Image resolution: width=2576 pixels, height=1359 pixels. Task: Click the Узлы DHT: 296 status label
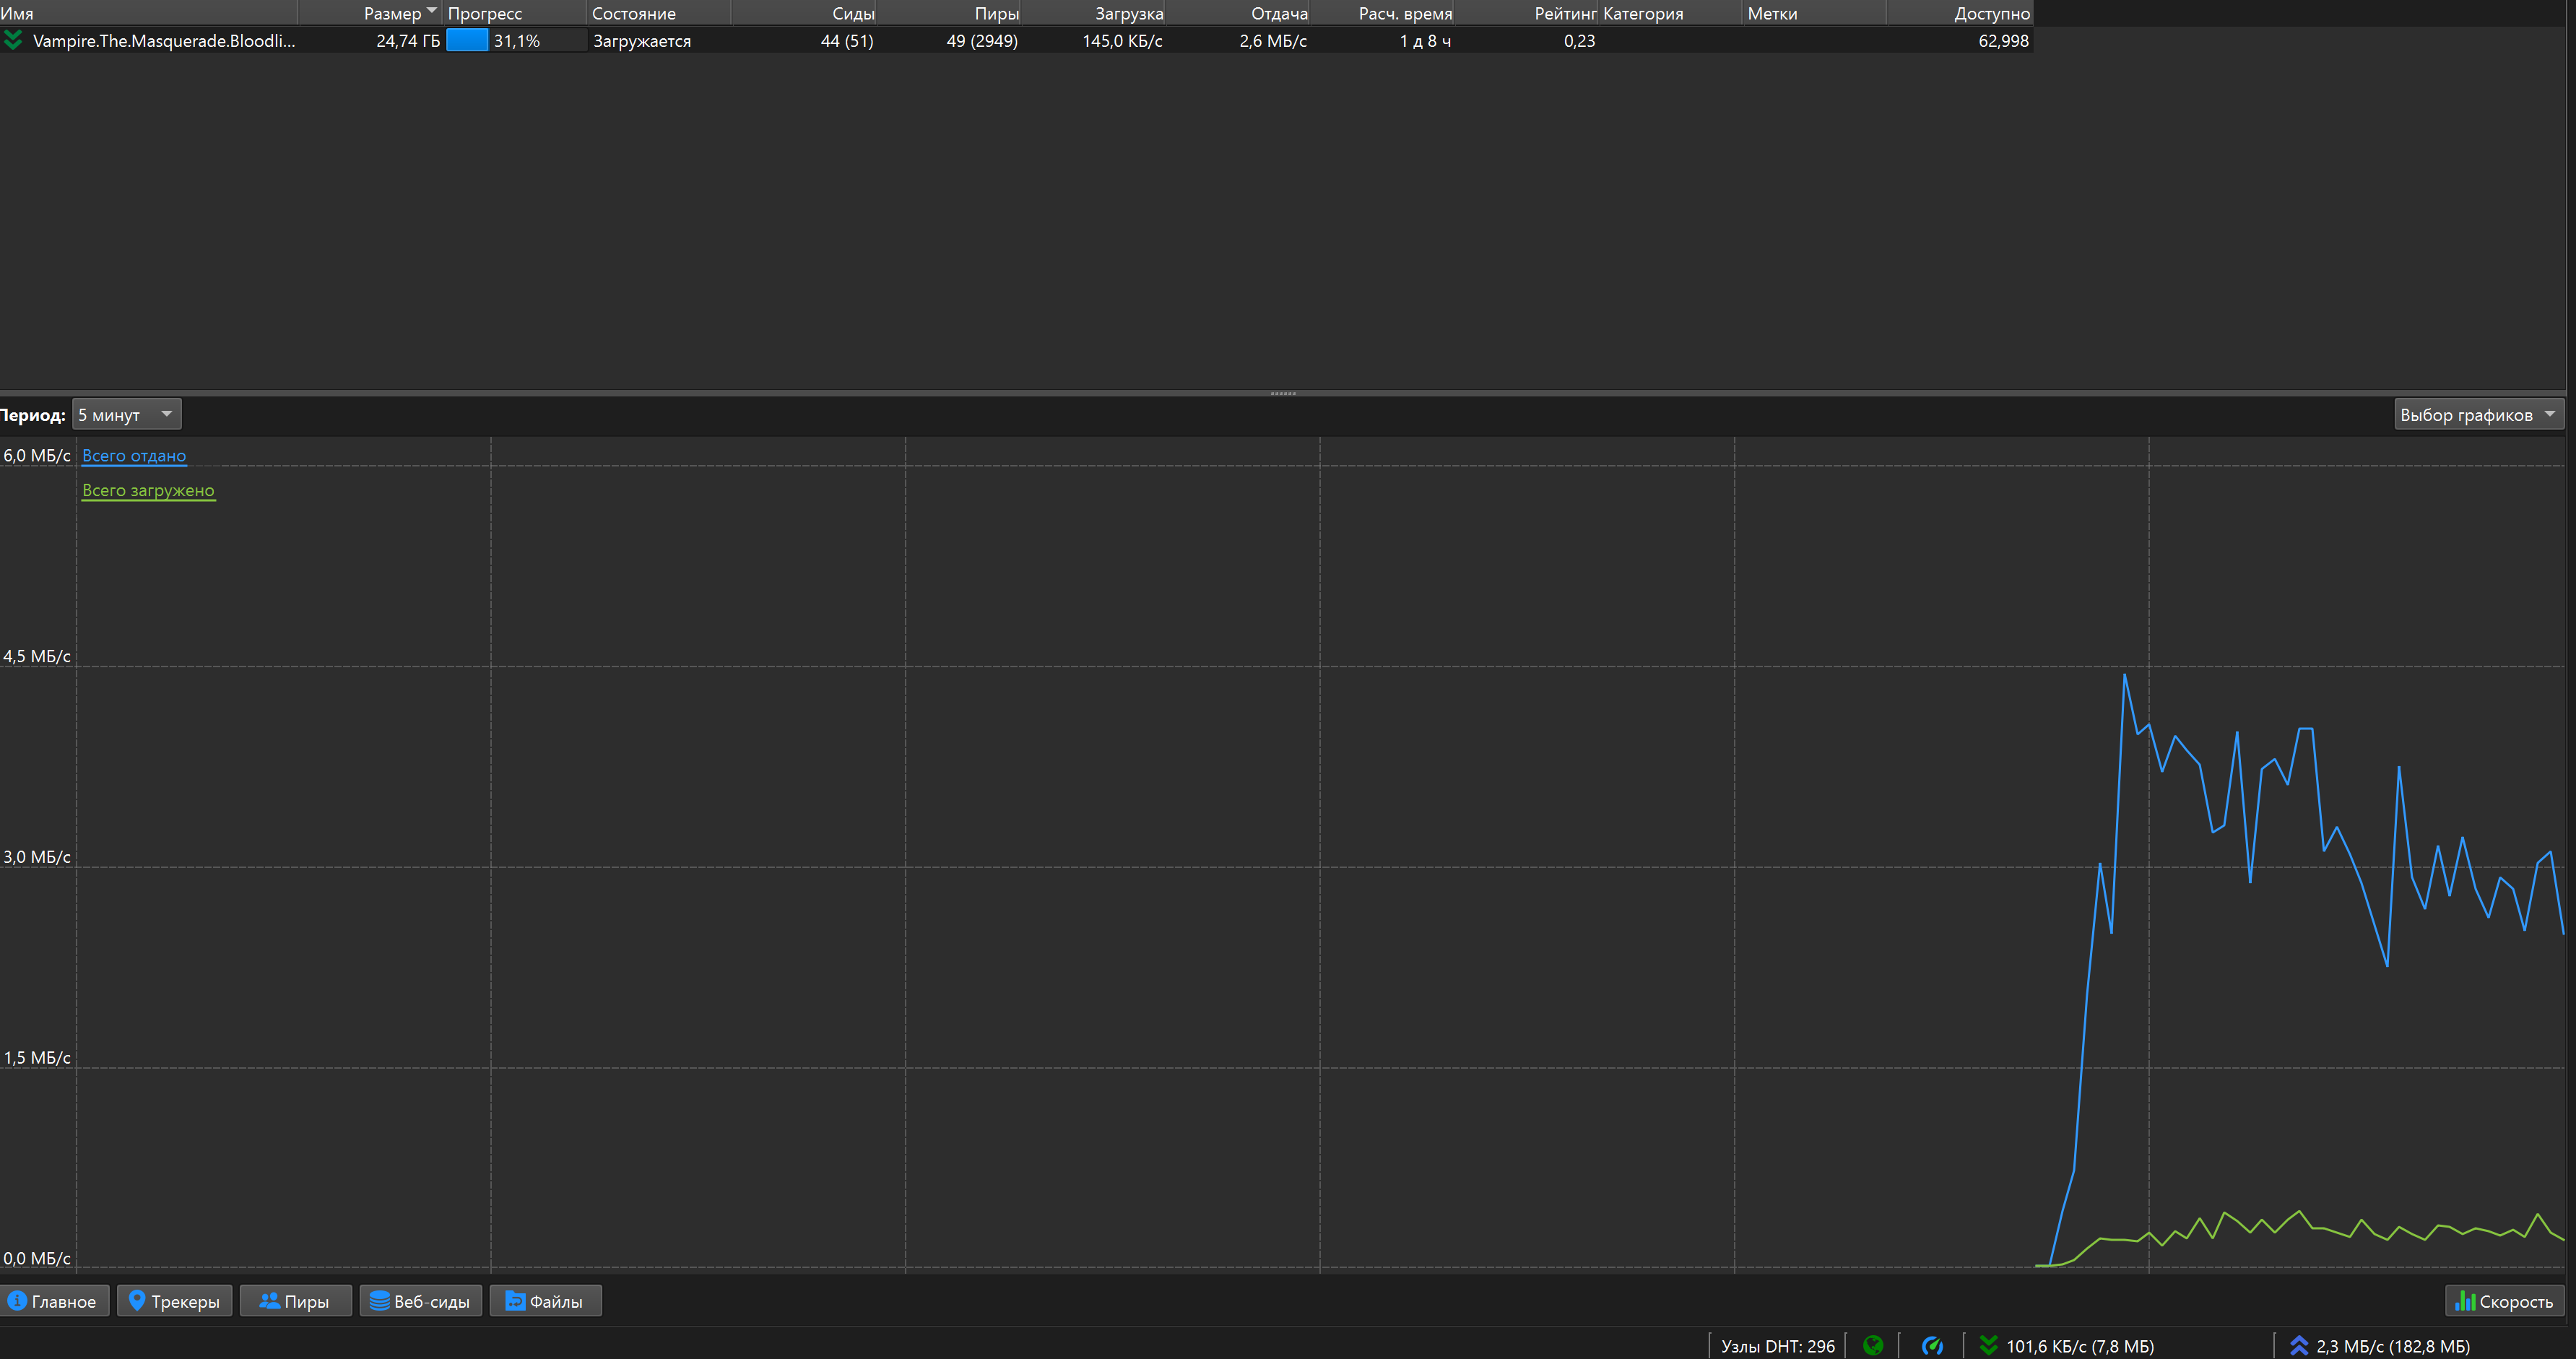pyautogui.click(x=1777, y=1346)
